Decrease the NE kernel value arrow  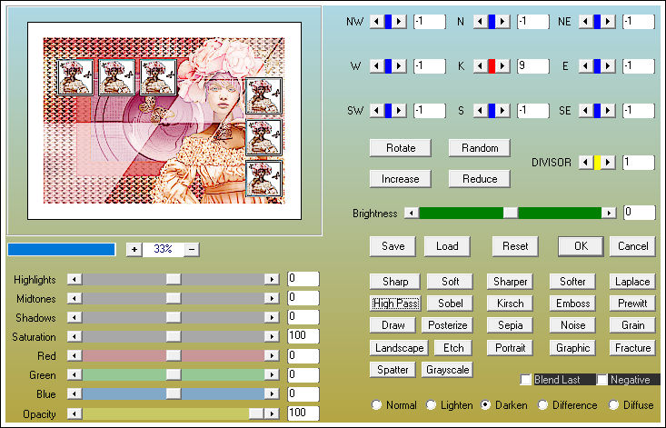[x=586, y=21]
